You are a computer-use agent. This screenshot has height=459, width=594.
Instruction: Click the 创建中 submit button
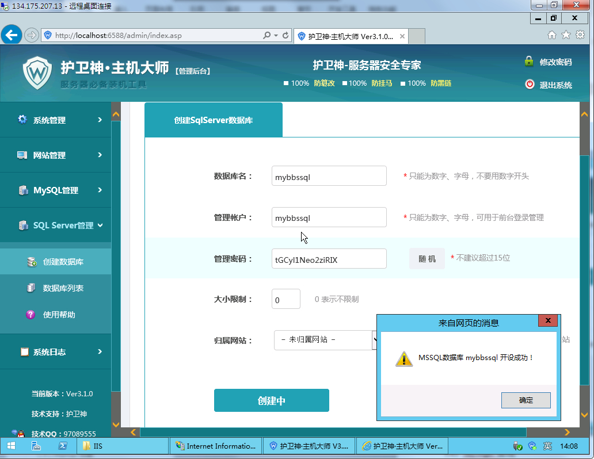click(271, 400)
